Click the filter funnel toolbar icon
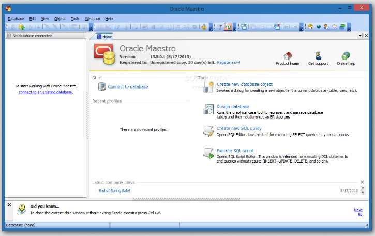Image resolution: width=375 pixels, height=236 pixels. pyautogui.click(x=220, y=27)
